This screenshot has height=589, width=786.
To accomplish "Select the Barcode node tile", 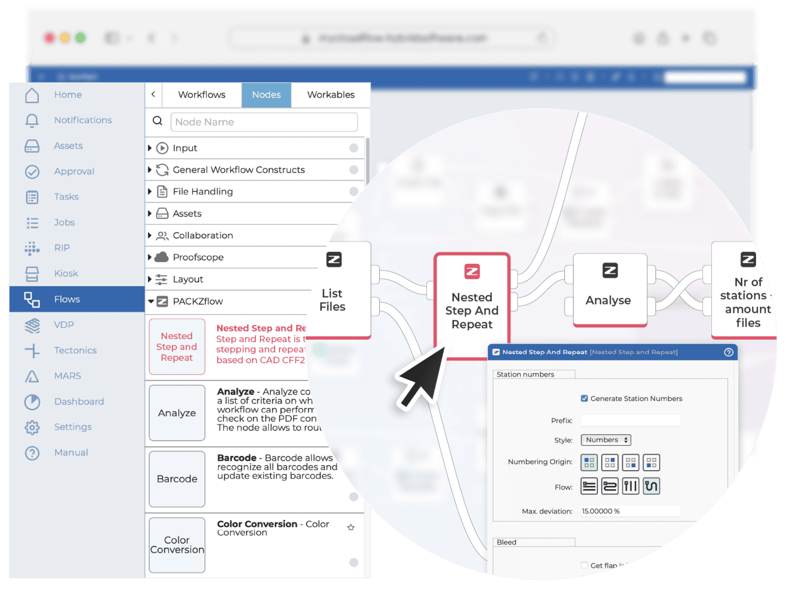I will pyautogui.click(x=177, y=479).
